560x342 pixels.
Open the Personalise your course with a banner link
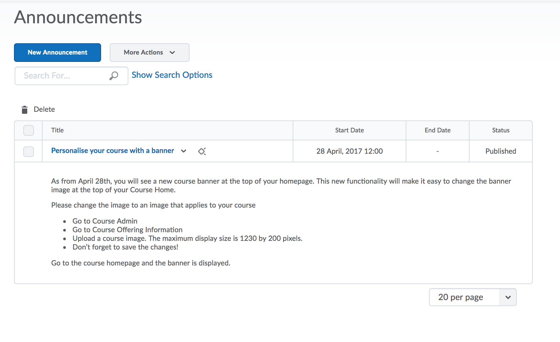[112, 151]
